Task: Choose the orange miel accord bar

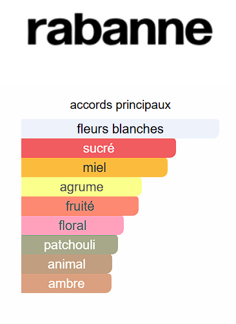Action: 94,167
